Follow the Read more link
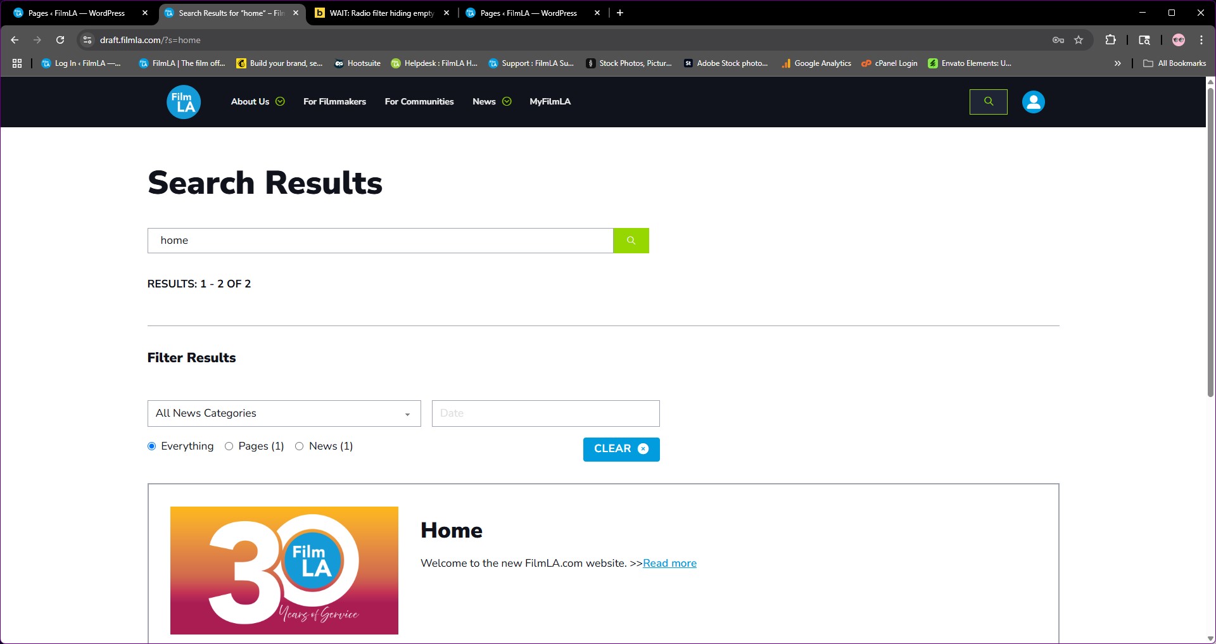 669,564
